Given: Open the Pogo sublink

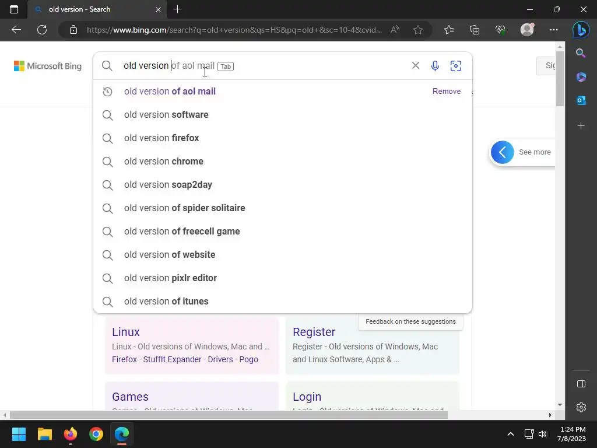Looking at the screenshot, I should coord(248,359).
